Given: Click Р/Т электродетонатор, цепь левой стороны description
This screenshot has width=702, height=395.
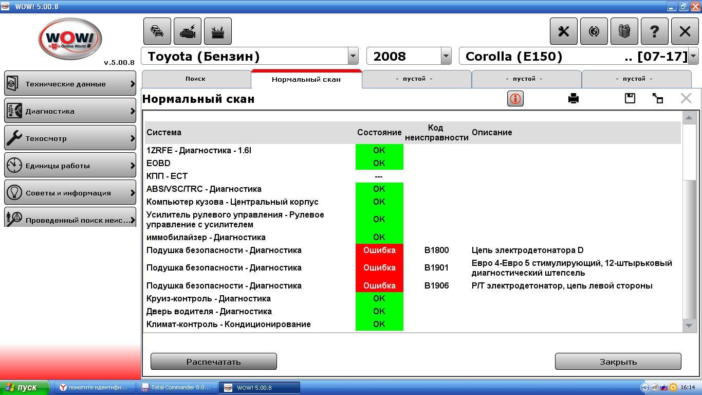Looking at the screenshot, I should click(x=562, y=285).
